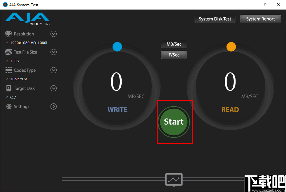Screen dimensions: 286x192
Task: Expand the Target Disk dropdown
Action: (x=53, y=88)
